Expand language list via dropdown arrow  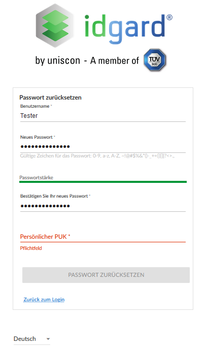point(48,339)
